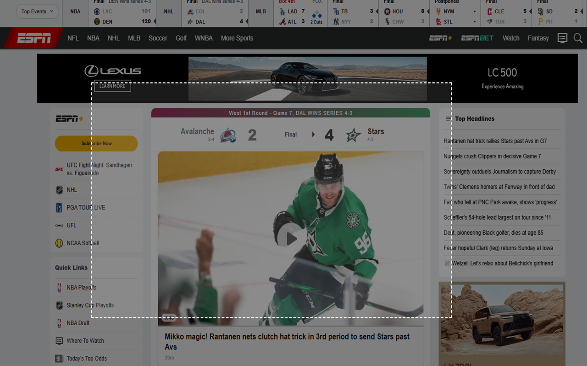
Task: Open Today's Top Odds quick link
Action: point(87,359)
